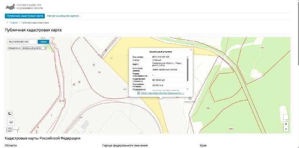
Task: Open the map layers stack icon
Action: (x=11, y=122)
